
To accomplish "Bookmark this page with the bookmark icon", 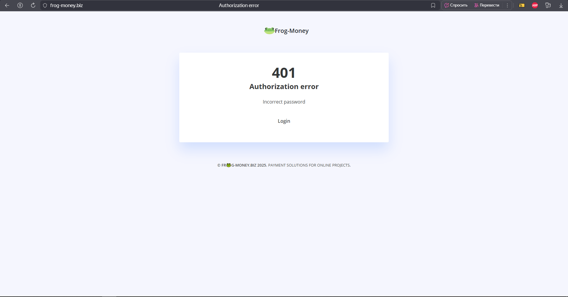I will click(x=433, y=5).
